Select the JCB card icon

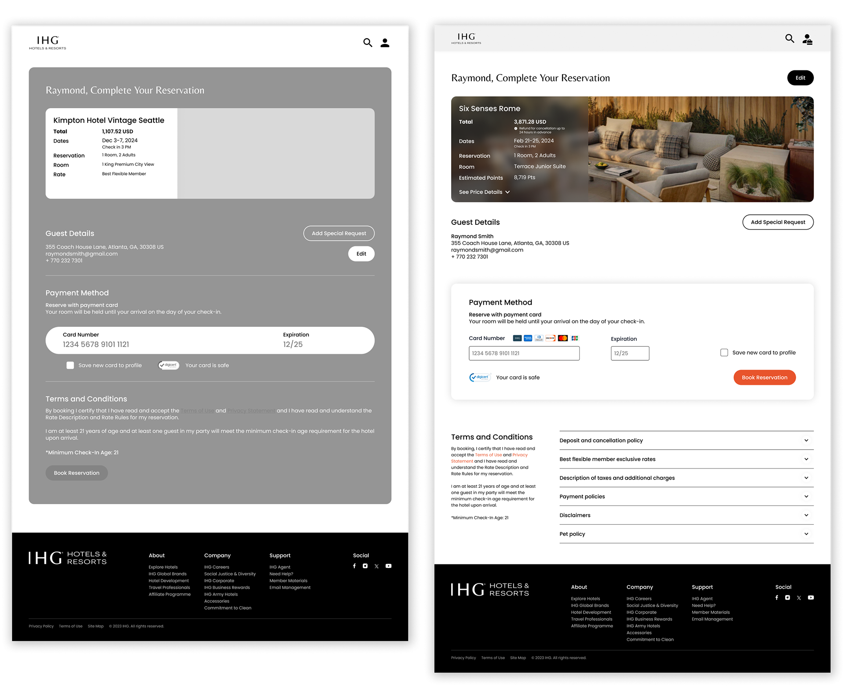575,338
